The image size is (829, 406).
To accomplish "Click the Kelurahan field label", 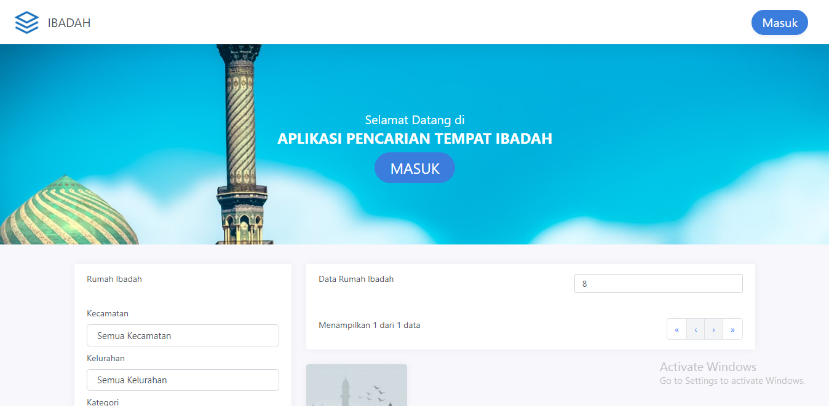I will (x=106, y=358).
